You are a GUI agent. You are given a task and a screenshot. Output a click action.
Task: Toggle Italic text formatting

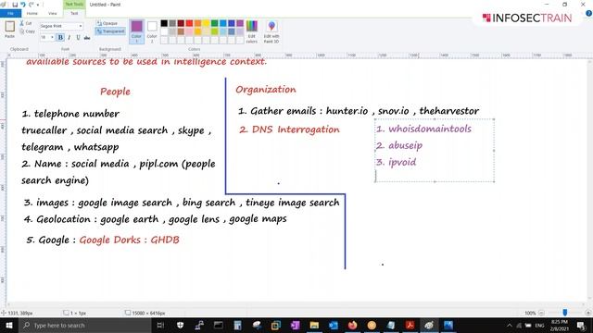click(69, 37)
